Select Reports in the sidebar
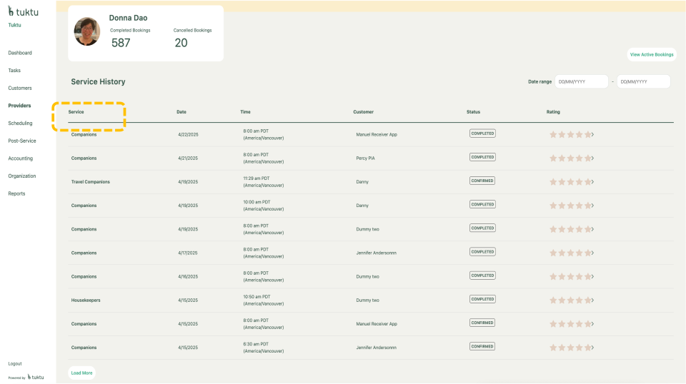This screenshot has height=384, width=686. coord(16,193)
